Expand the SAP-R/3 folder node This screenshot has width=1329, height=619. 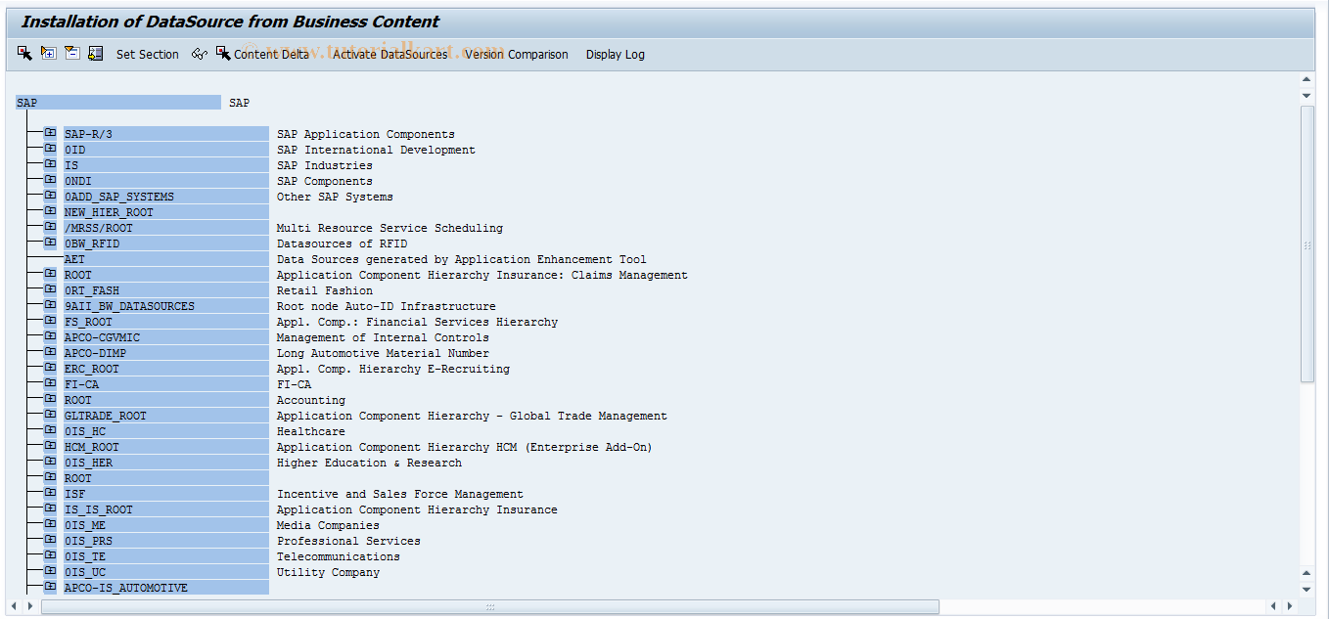(50, 133)
